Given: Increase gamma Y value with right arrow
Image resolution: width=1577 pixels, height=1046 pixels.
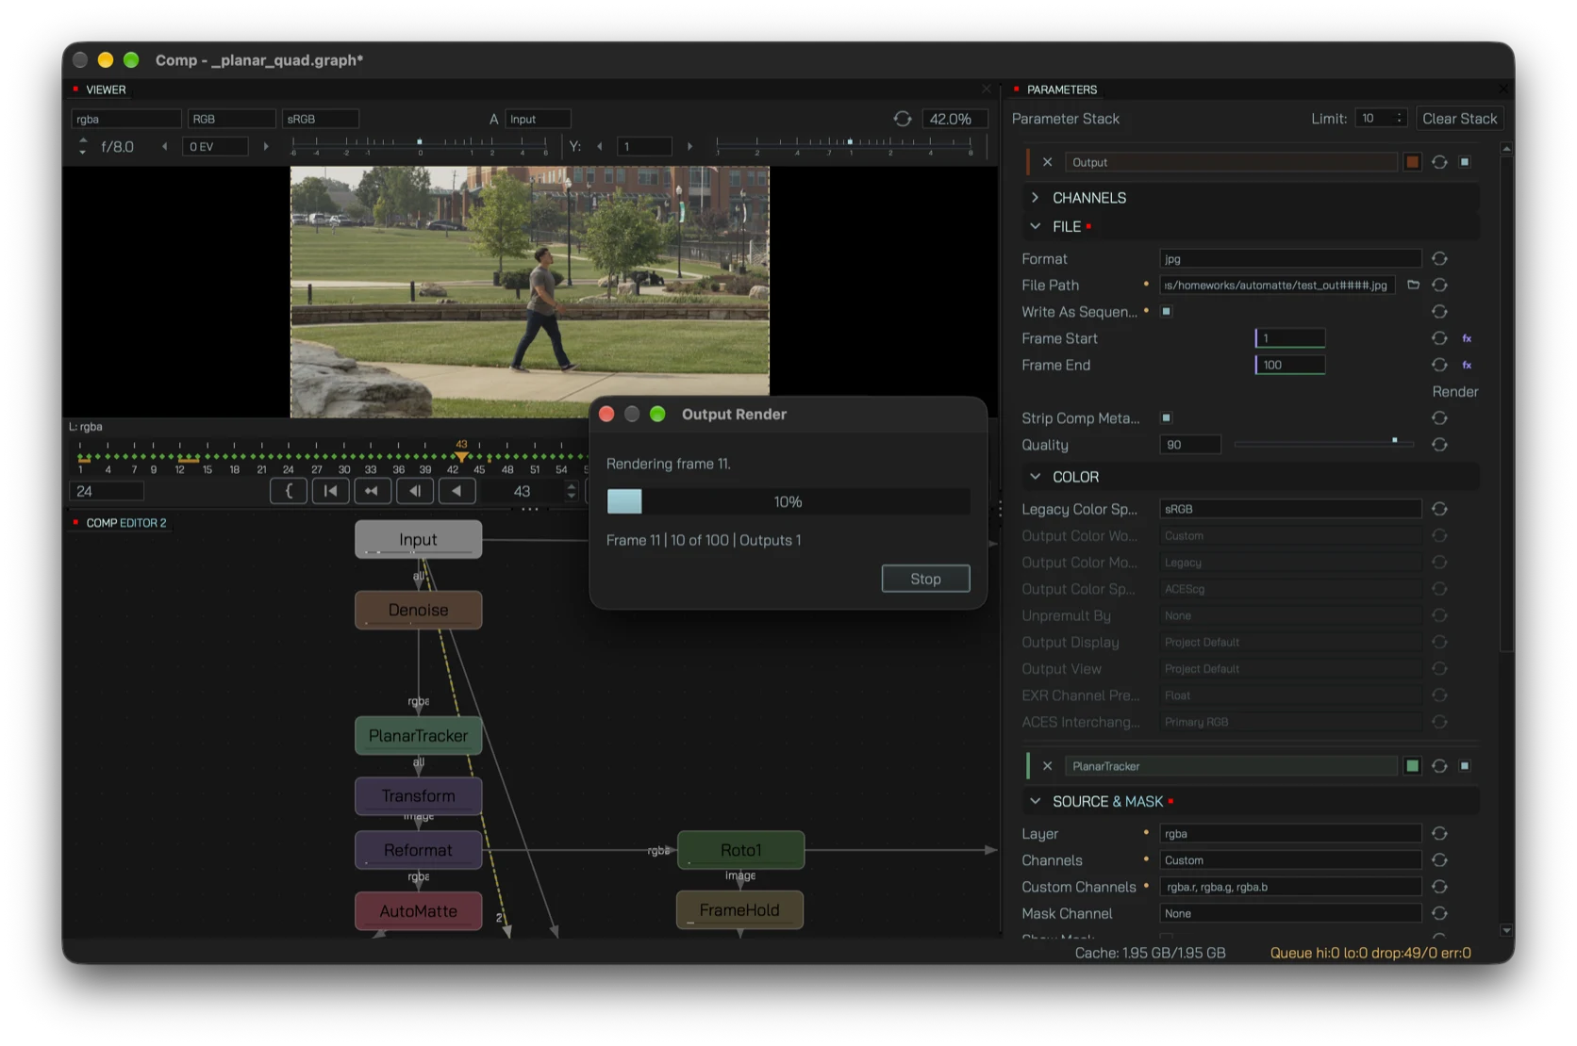Looking at the screenshot, I should tap(689, 146).
